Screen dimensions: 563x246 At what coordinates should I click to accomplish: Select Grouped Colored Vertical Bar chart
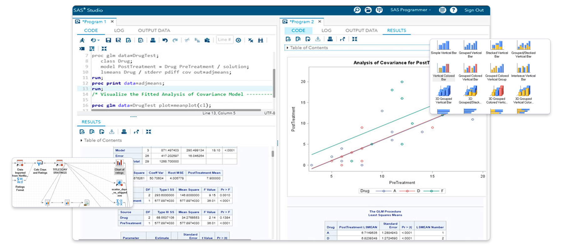click(470, 72)
